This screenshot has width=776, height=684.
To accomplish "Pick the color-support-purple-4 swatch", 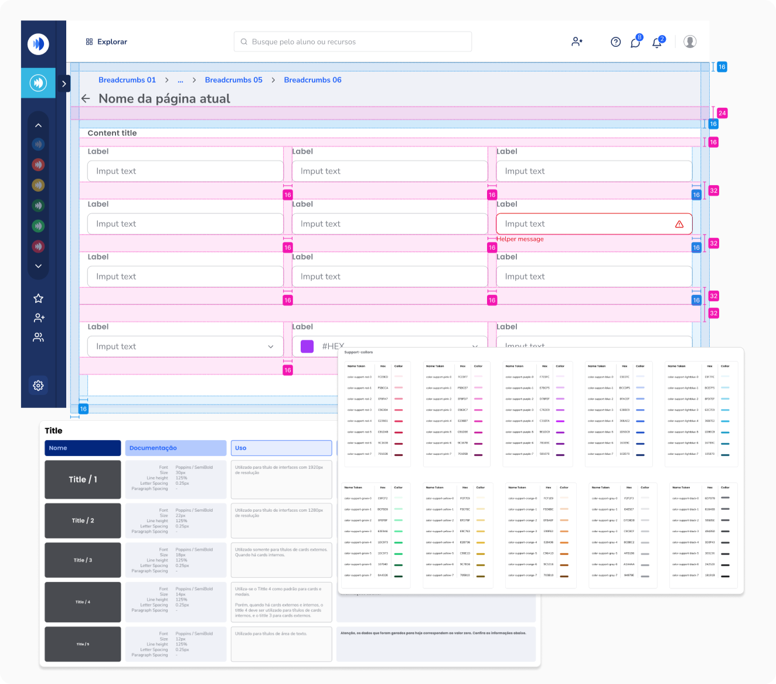I will pyautogui.click(x=560, y=421).
